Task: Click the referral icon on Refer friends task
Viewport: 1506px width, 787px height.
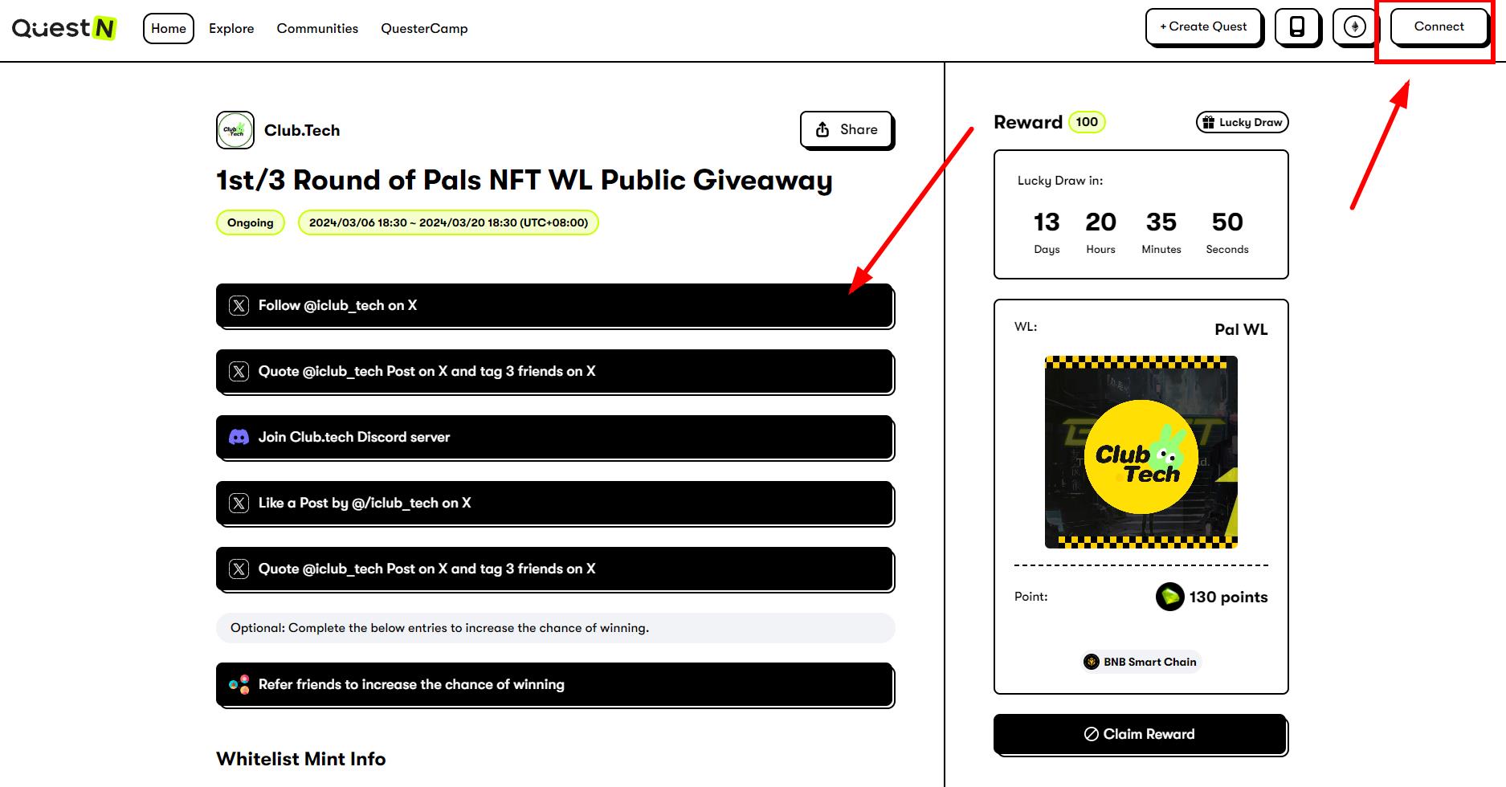Action: tap(239, 684)
